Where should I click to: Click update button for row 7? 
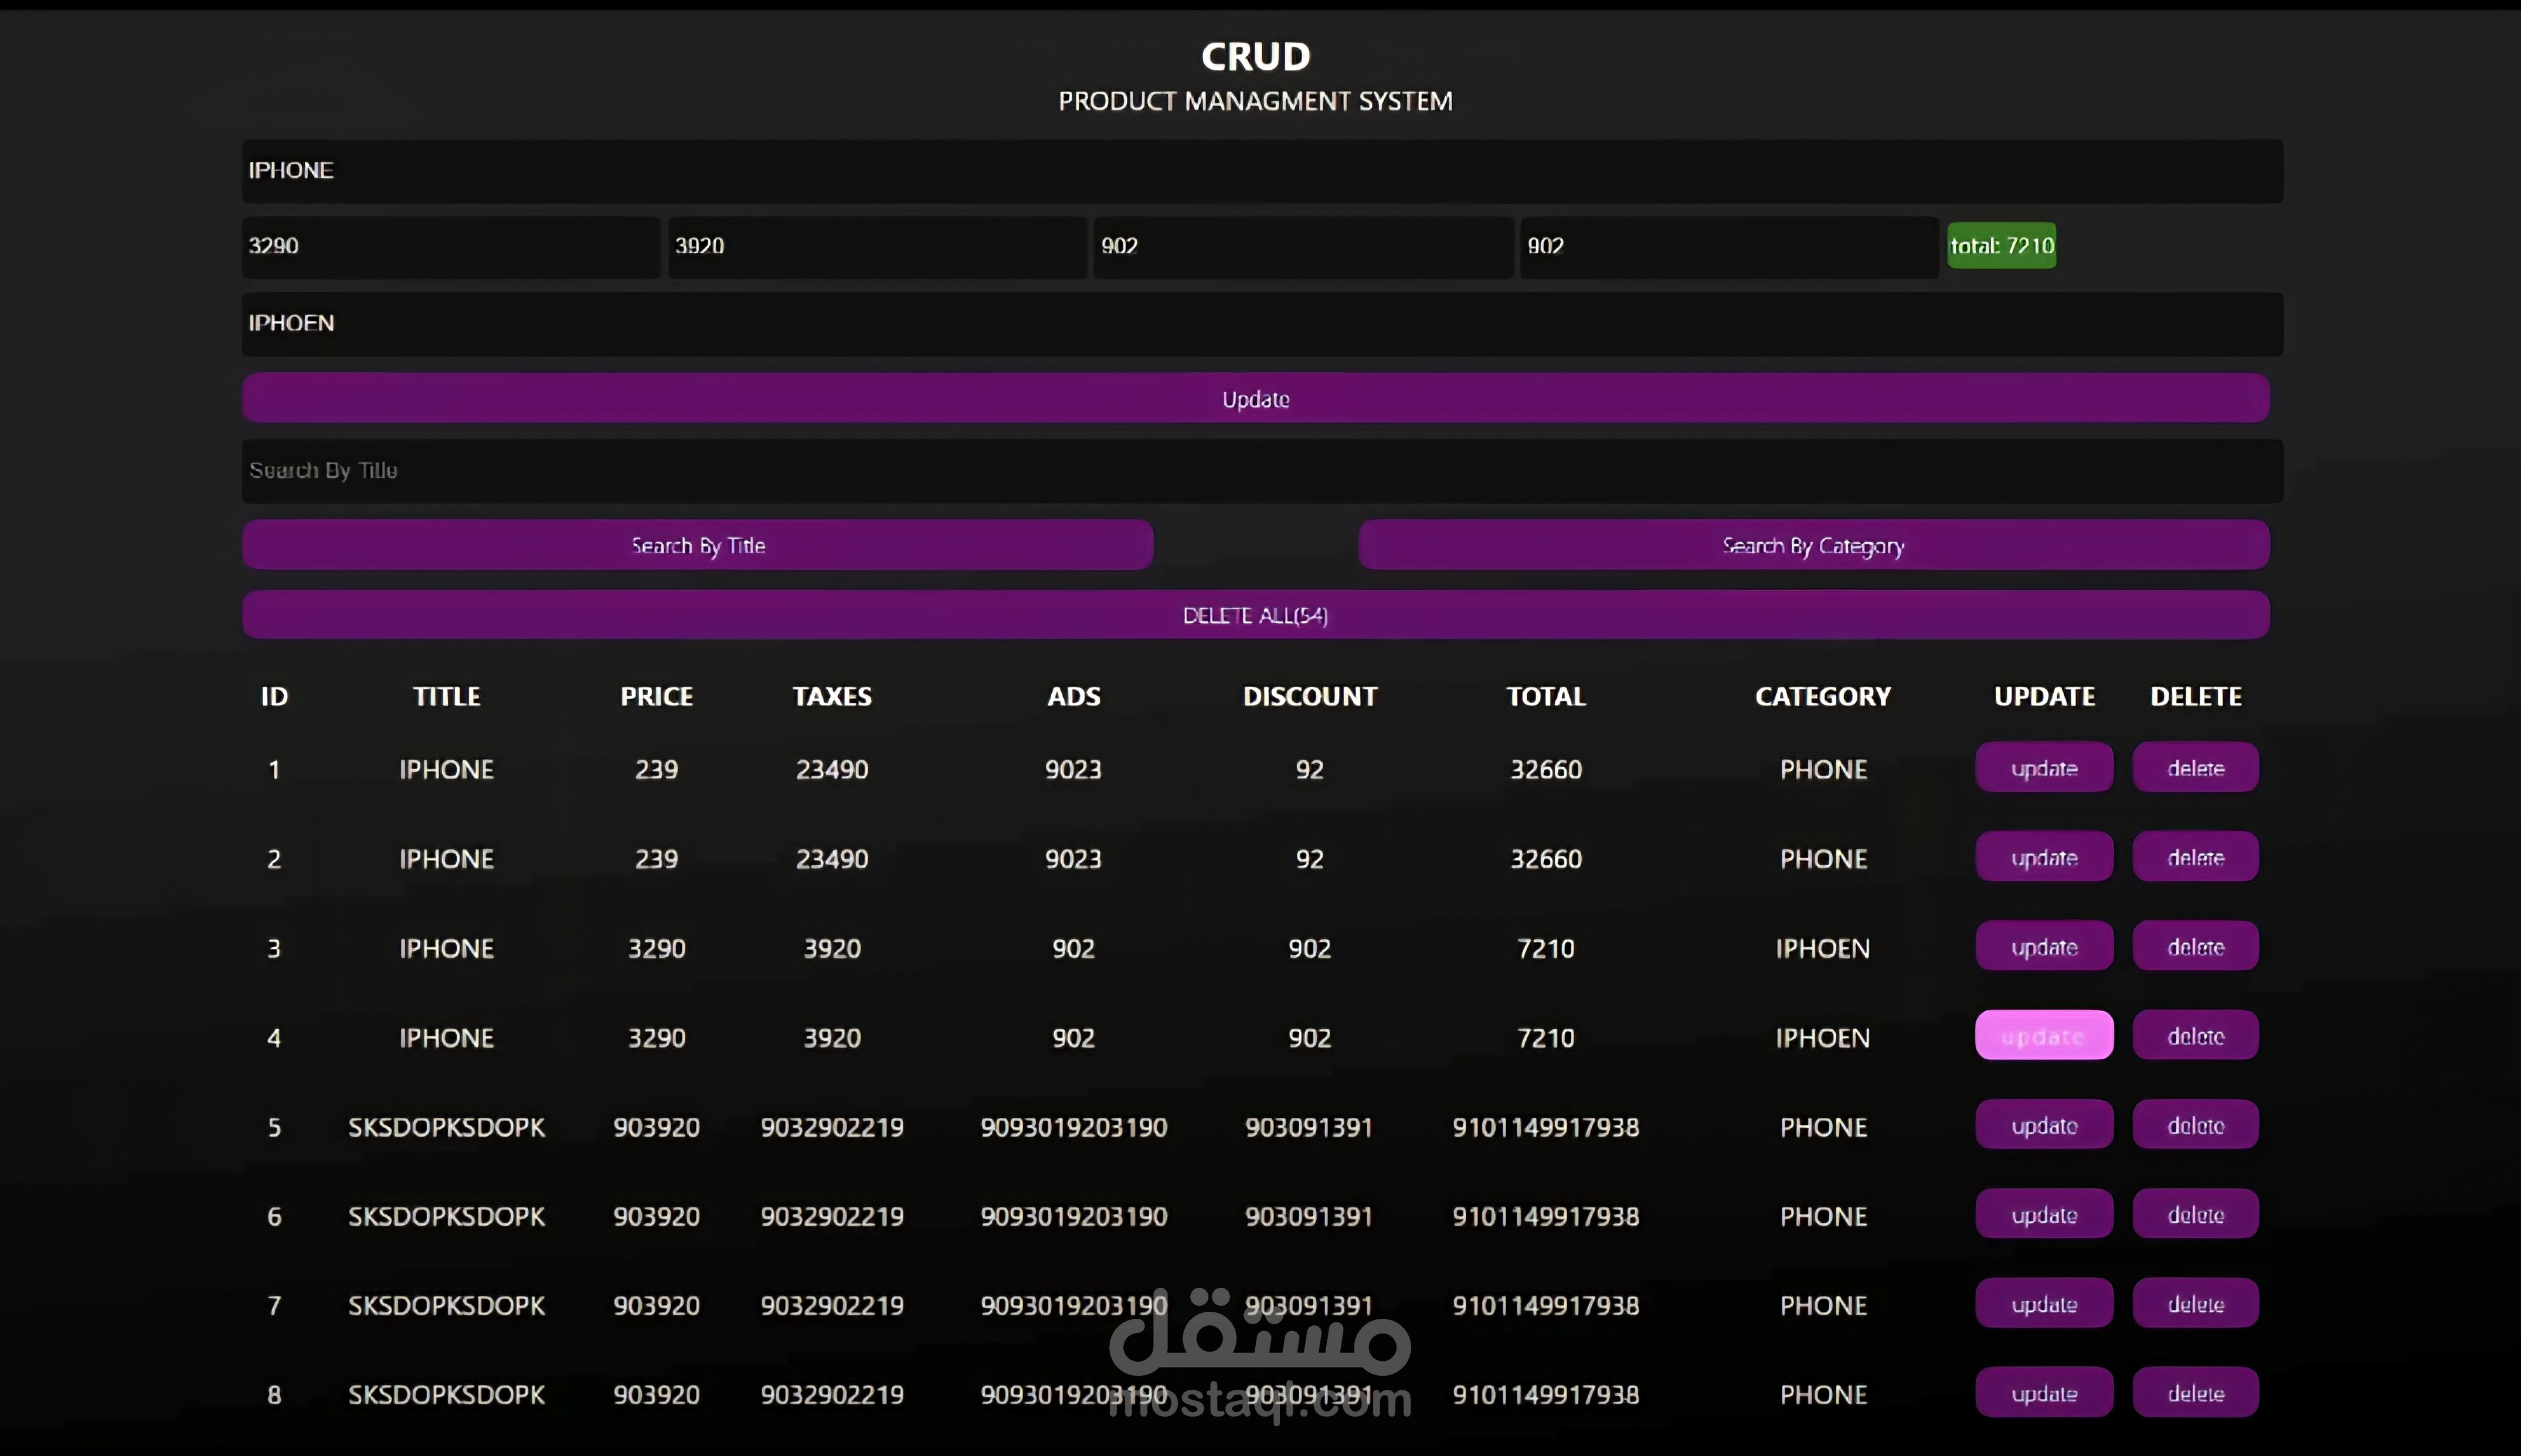tap(2043, 1304)
